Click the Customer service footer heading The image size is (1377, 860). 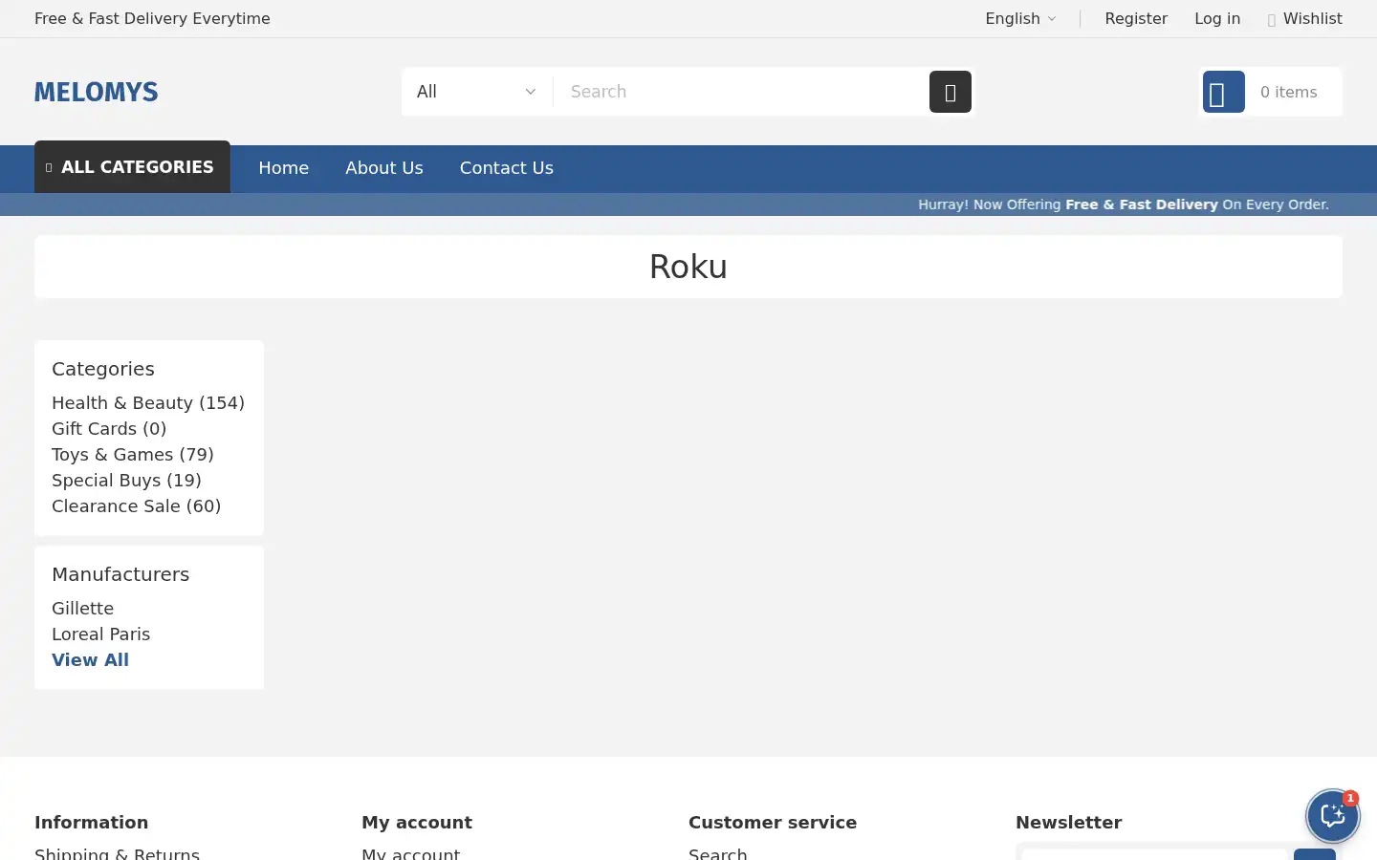pos(773,823)
